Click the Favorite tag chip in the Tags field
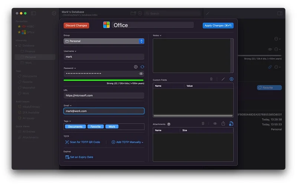This screenshot has height=185, width=297. click(x=95, y=127)
